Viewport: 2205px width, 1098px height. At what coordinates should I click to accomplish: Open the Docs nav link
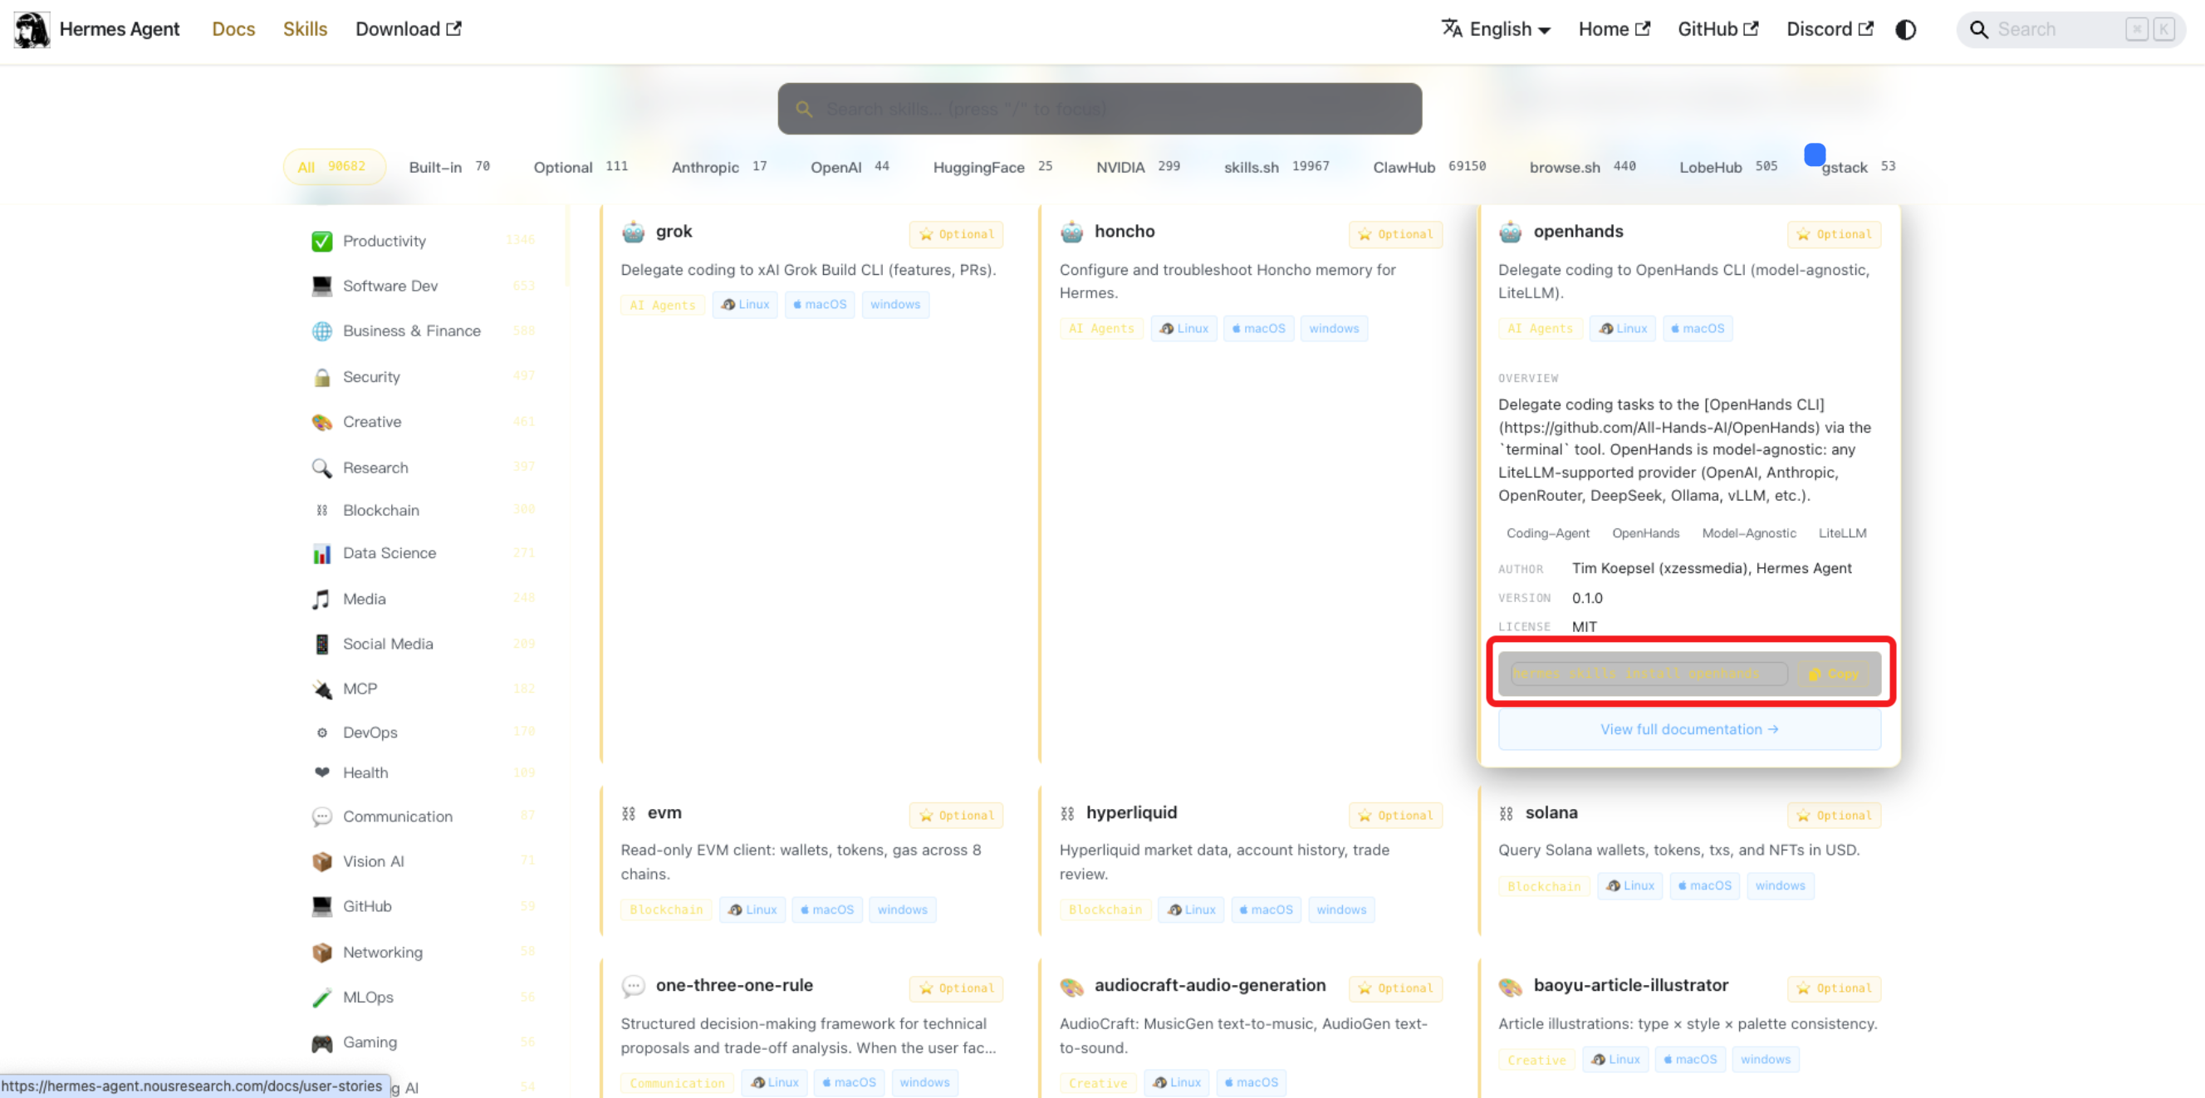click(x=233, y=29)
